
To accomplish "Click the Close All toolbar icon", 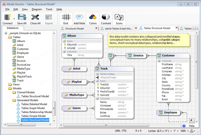I will tap(36, 17).
